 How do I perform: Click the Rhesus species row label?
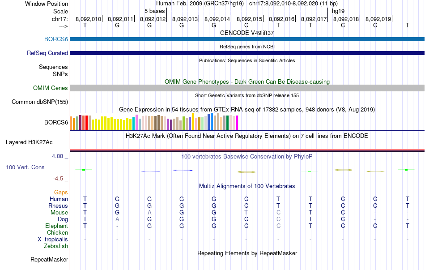tap(58, 206)
